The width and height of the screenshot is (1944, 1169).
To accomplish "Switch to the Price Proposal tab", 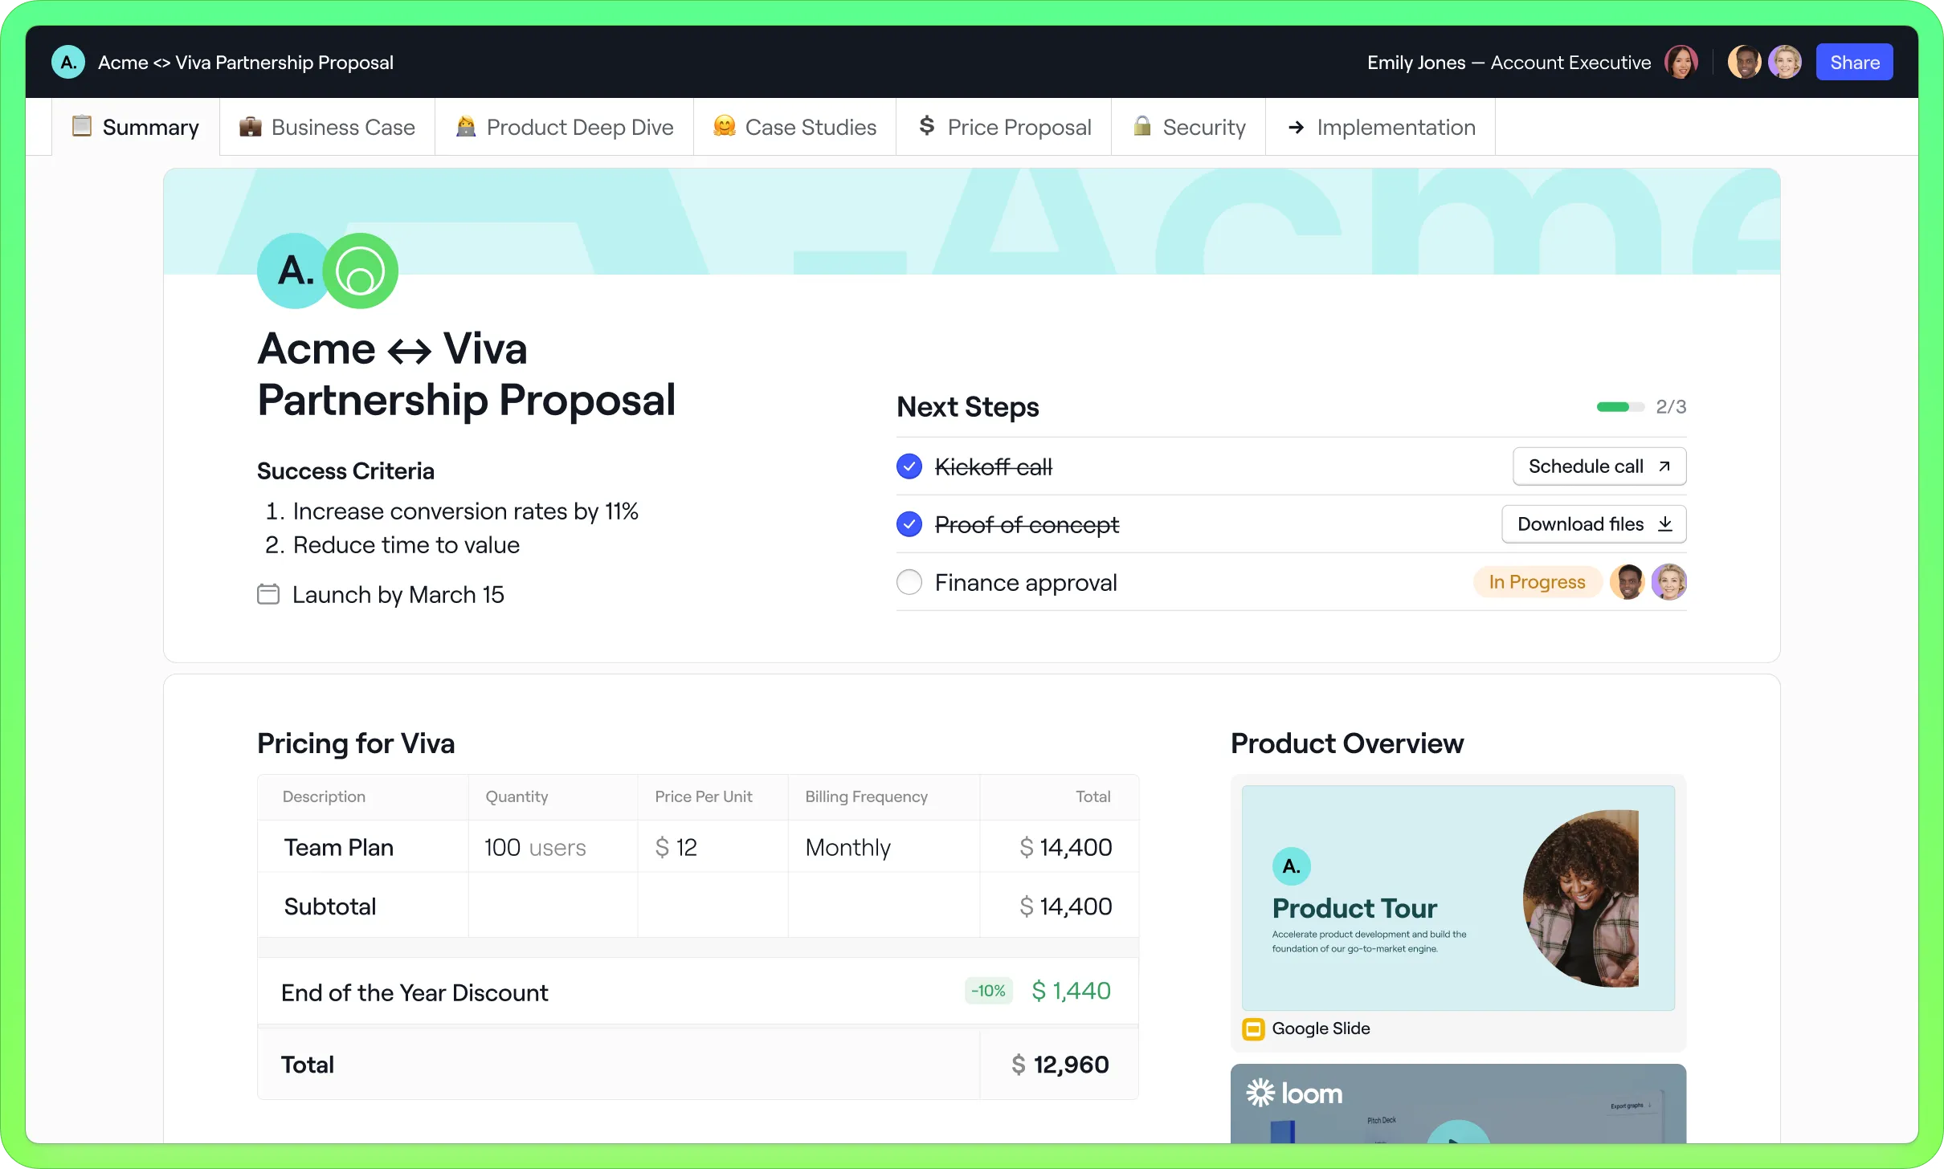I will pyautogui.click(x=1004, y=127).
